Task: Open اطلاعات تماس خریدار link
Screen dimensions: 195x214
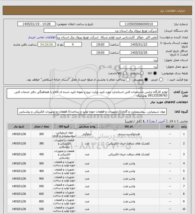Action: click(42, 37)
